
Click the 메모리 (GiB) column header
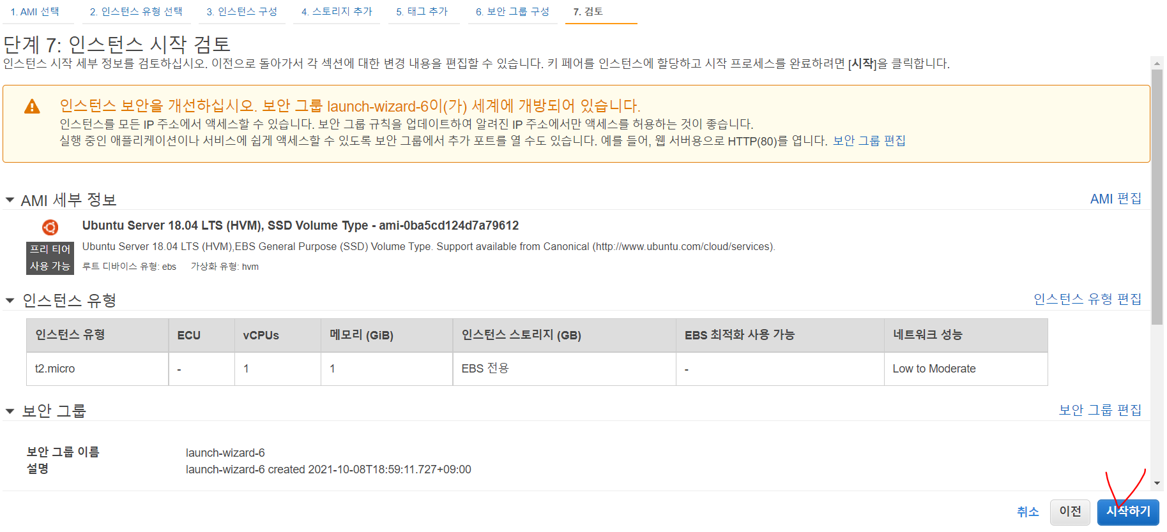coord(387,336)
